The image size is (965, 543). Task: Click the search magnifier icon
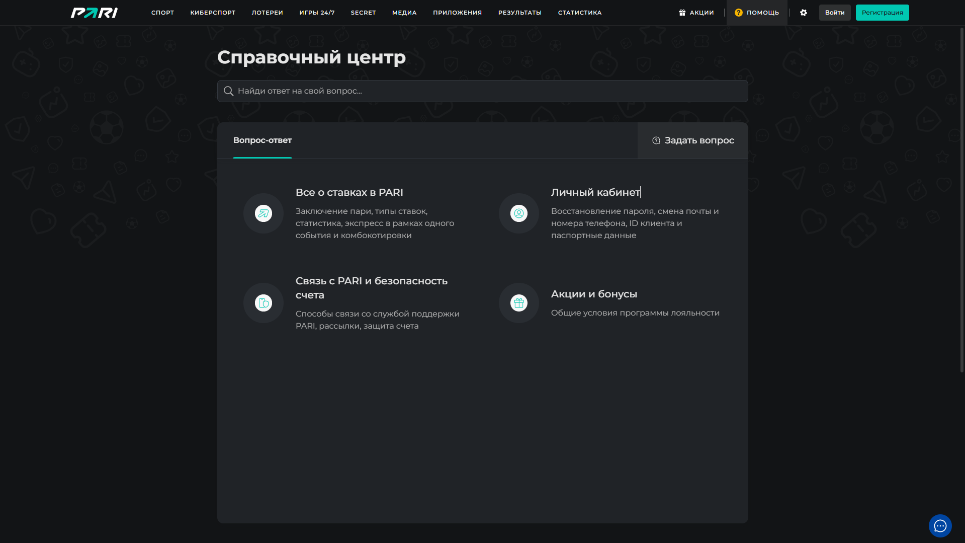(228, 91)
